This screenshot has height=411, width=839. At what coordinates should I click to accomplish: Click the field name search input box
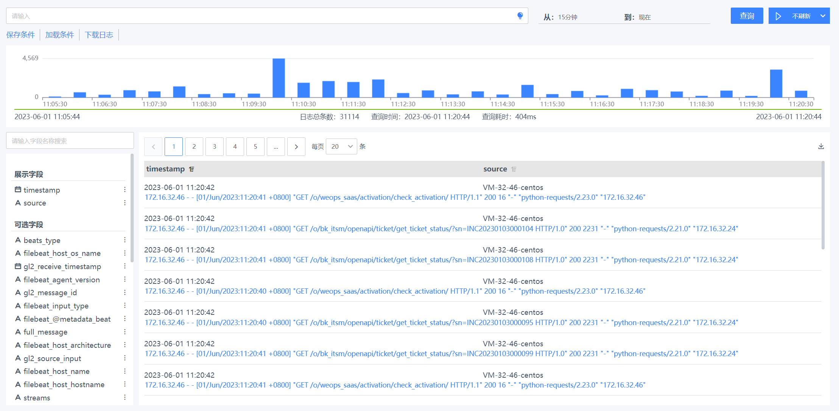click(70, 141)
